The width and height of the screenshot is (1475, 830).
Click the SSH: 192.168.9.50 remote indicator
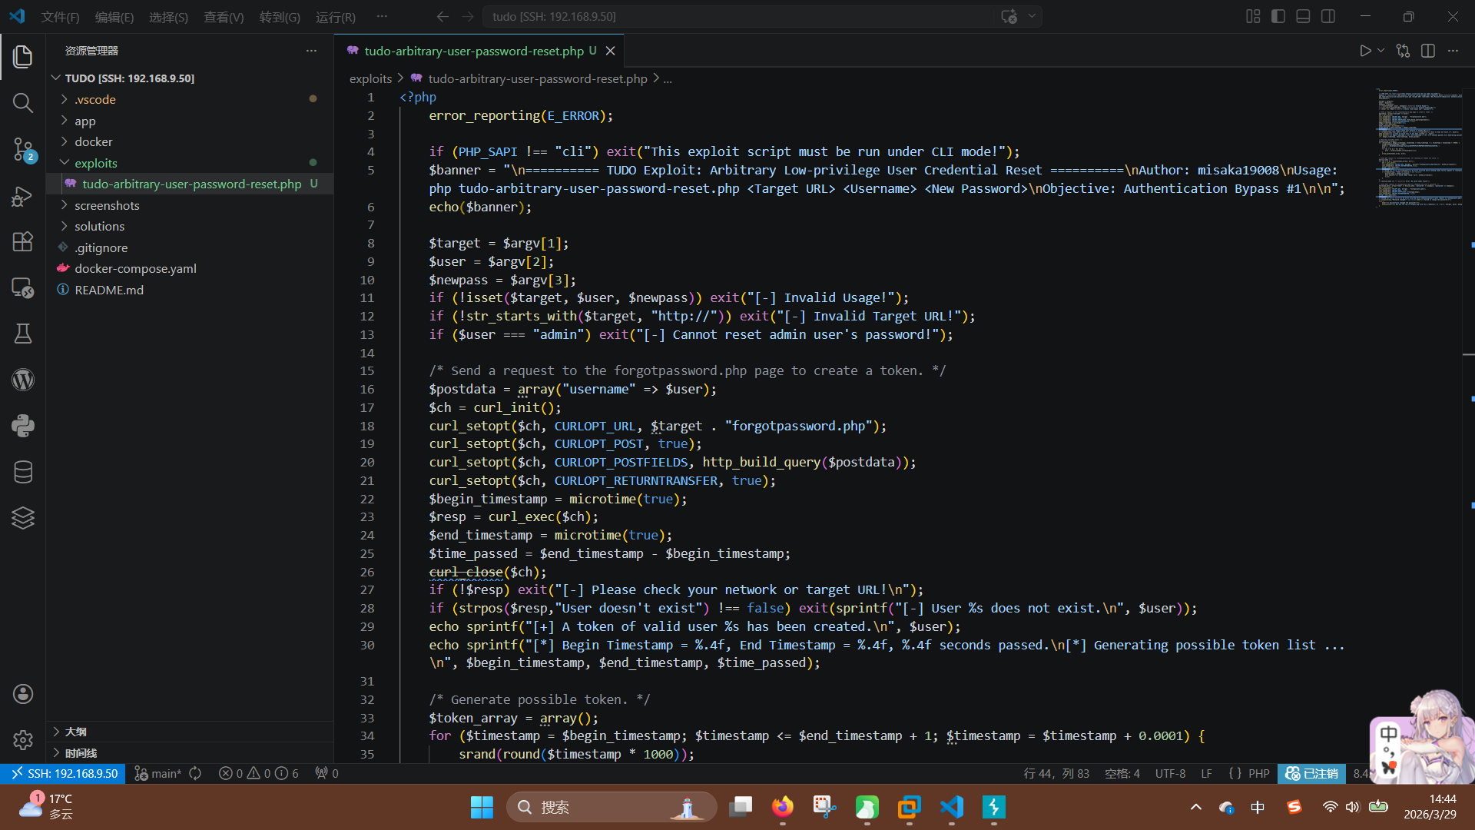coord(65,773)
